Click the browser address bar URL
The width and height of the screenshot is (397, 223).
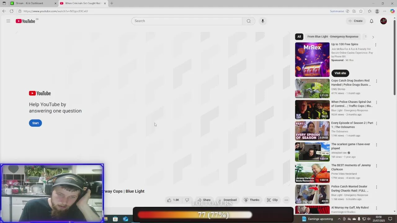[56, 11]
